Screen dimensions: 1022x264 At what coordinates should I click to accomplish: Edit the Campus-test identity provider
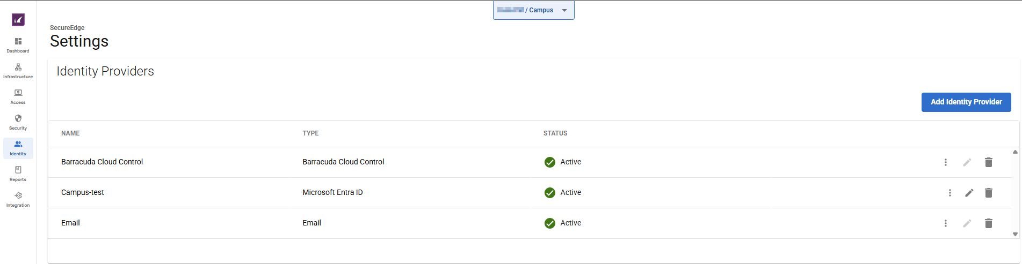click(x=969, y=193)
